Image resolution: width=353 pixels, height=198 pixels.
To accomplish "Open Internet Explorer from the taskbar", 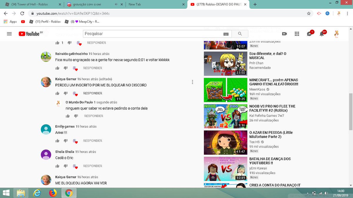I will (37, 193).
